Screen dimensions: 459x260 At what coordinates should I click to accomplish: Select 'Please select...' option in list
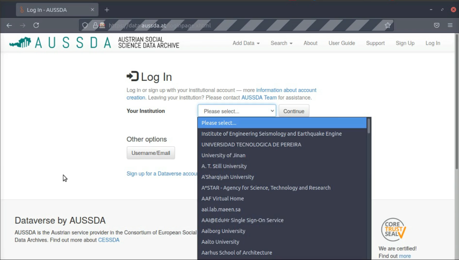tap(282, 123)
